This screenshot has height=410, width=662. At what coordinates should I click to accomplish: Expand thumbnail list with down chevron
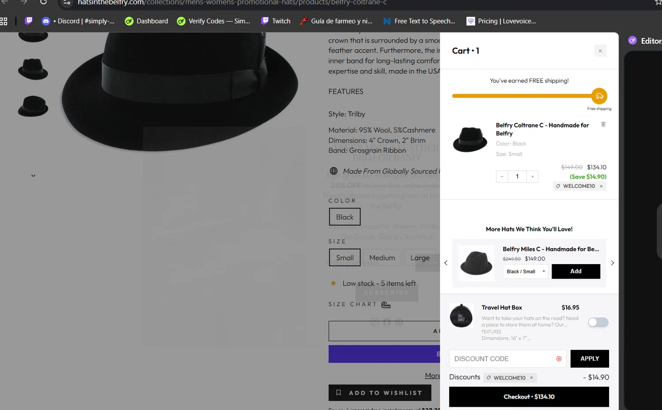click(33, 175)
